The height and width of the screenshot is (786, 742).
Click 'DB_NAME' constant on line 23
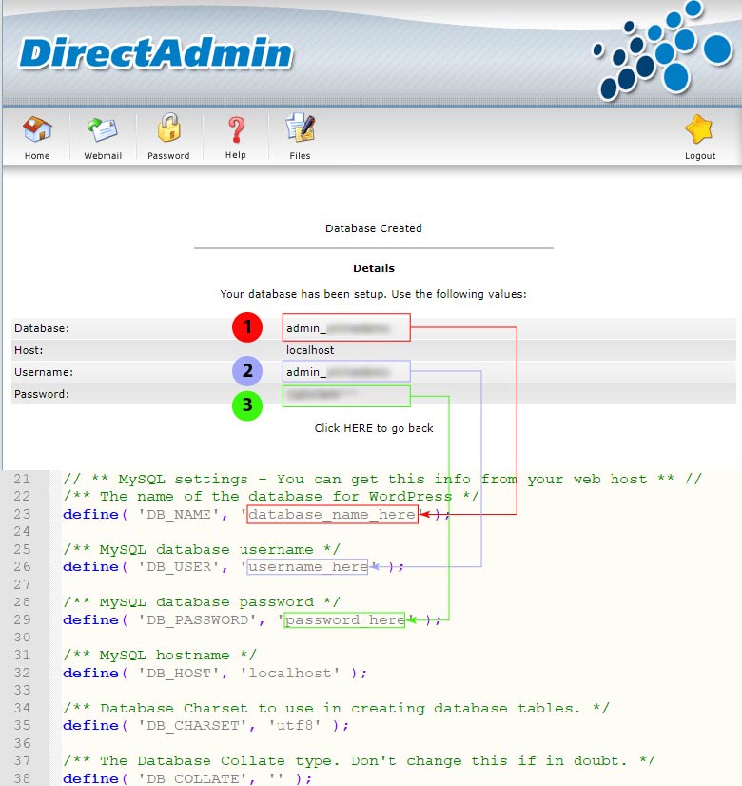[178, 514]
